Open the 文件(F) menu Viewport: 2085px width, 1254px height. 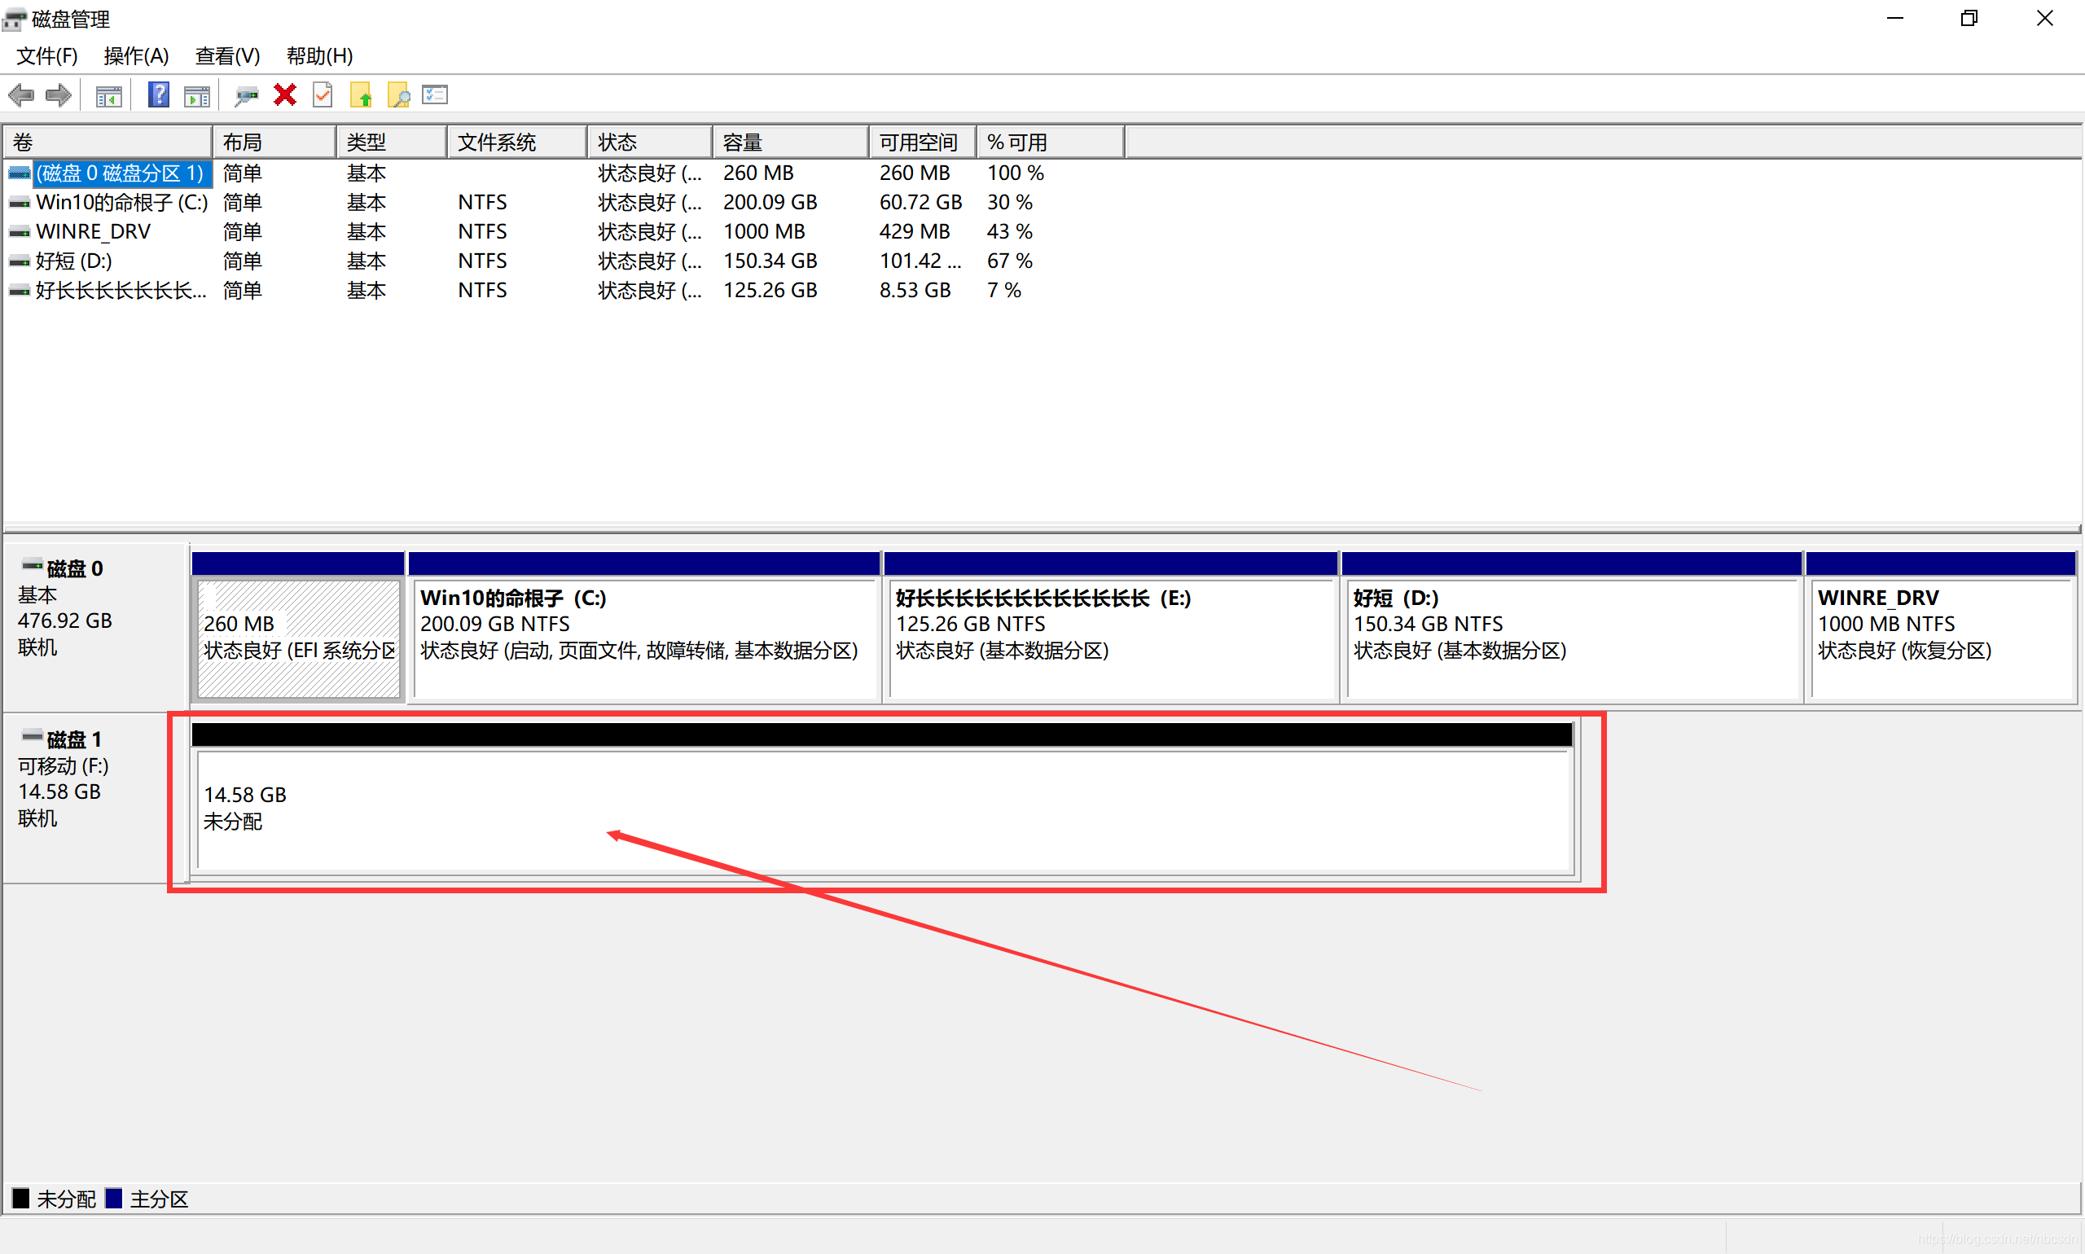pyautogui.click(x=47, y=55)
